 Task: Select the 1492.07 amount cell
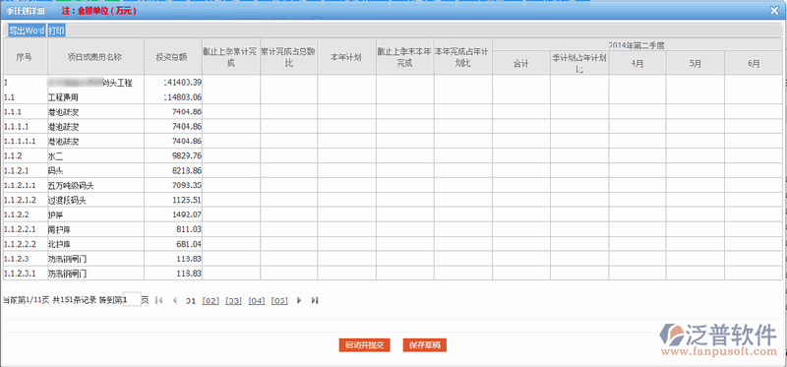(173, 214)
